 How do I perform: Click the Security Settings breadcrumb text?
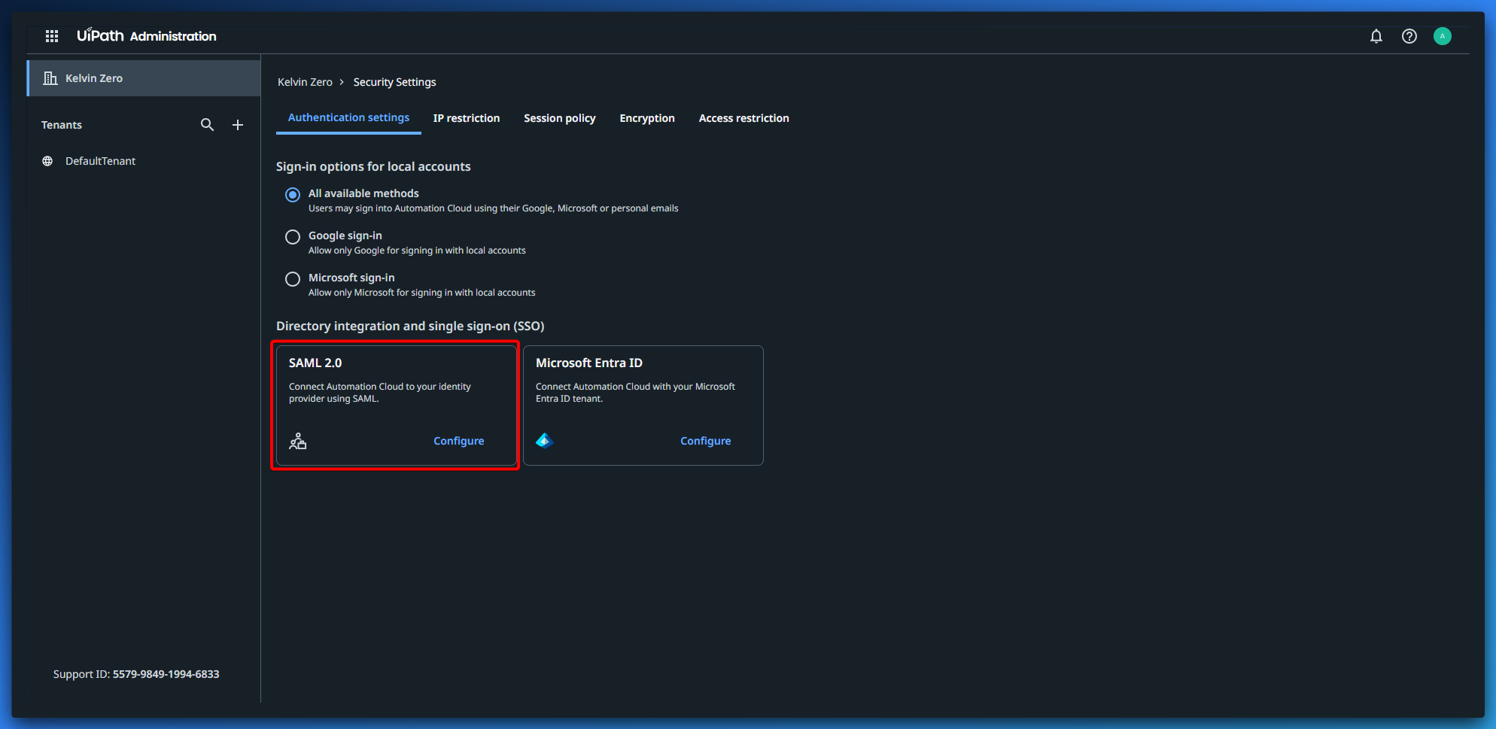395,82
